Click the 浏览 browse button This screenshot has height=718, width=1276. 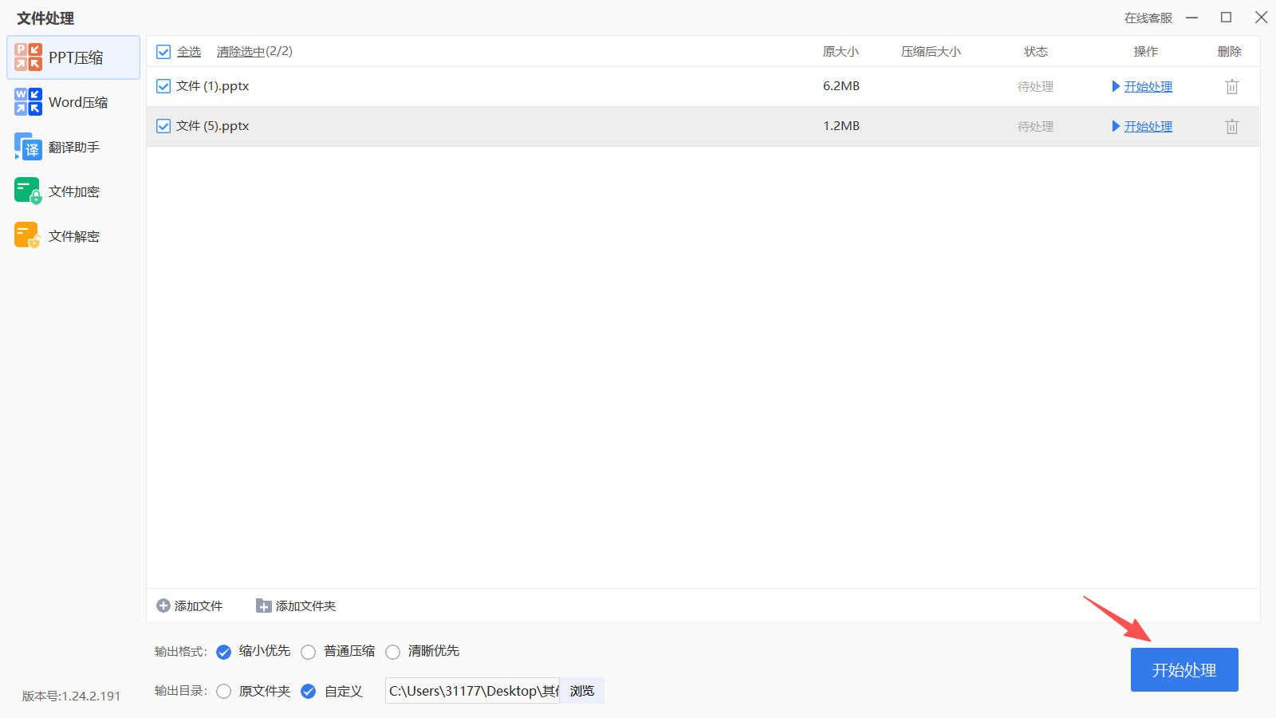(x=582, y=691)
